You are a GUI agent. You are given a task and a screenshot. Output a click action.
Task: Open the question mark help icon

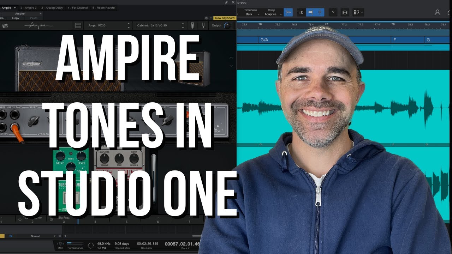333,12
